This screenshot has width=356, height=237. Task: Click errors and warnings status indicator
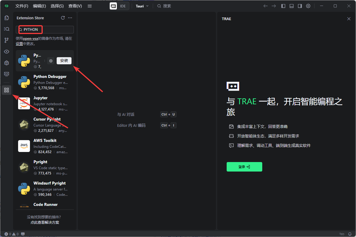click(12, 234)
